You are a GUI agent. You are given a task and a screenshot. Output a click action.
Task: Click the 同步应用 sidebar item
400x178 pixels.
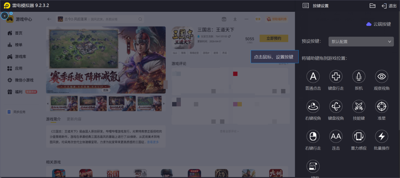[x=16, y=112]
